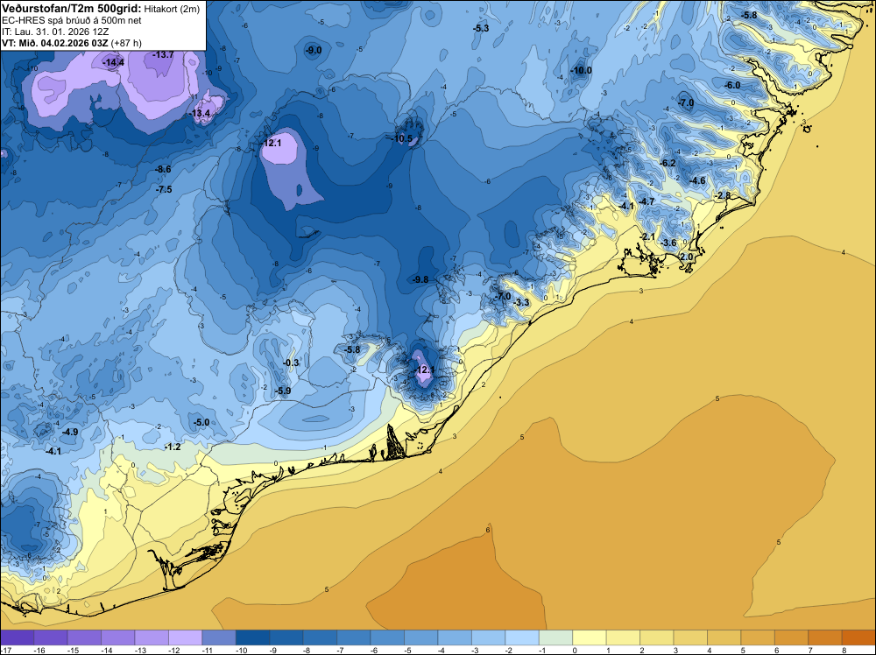Viewport: 876px width, 655px height.
Task: Select the -14 label on the color legend
Action: coord(106,650)
